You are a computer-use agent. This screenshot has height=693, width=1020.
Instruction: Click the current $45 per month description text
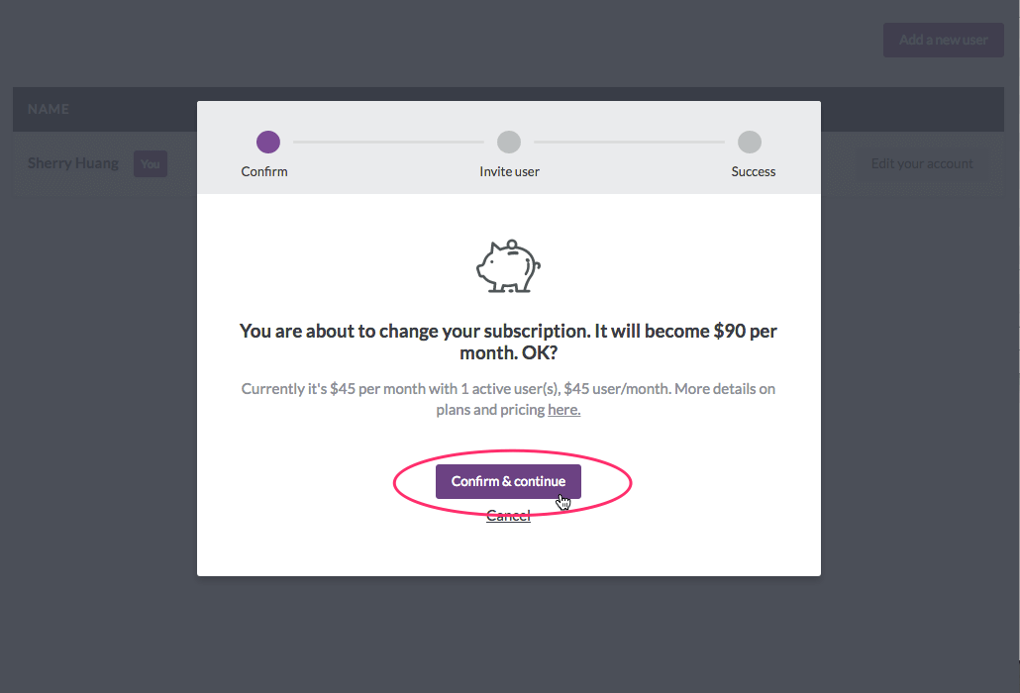click(508, 399)
